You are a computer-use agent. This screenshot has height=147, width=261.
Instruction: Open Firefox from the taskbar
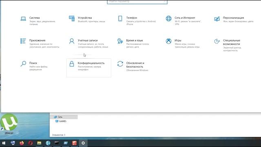[22, 143]
